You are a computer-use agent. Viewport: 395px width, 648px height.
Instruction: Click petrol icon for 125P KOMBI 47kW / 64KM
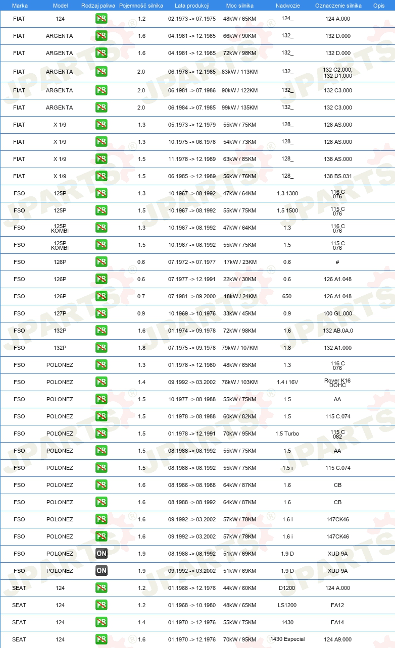[x=101, y=228]
